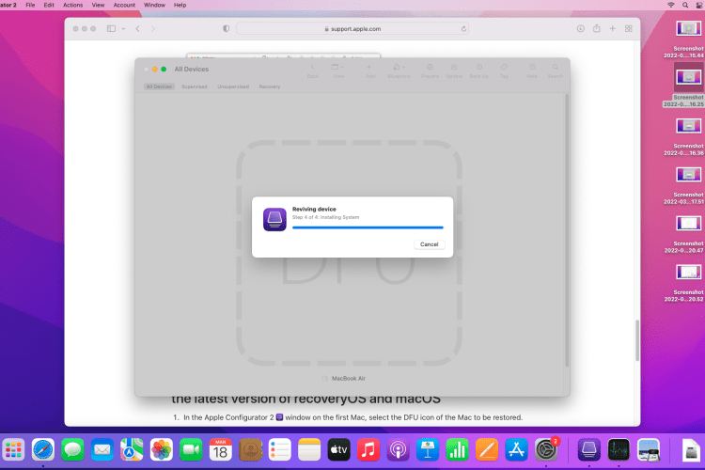Open a new Safari tab with the plus icon
Screen dimensions: 705x470
(612, 28)
